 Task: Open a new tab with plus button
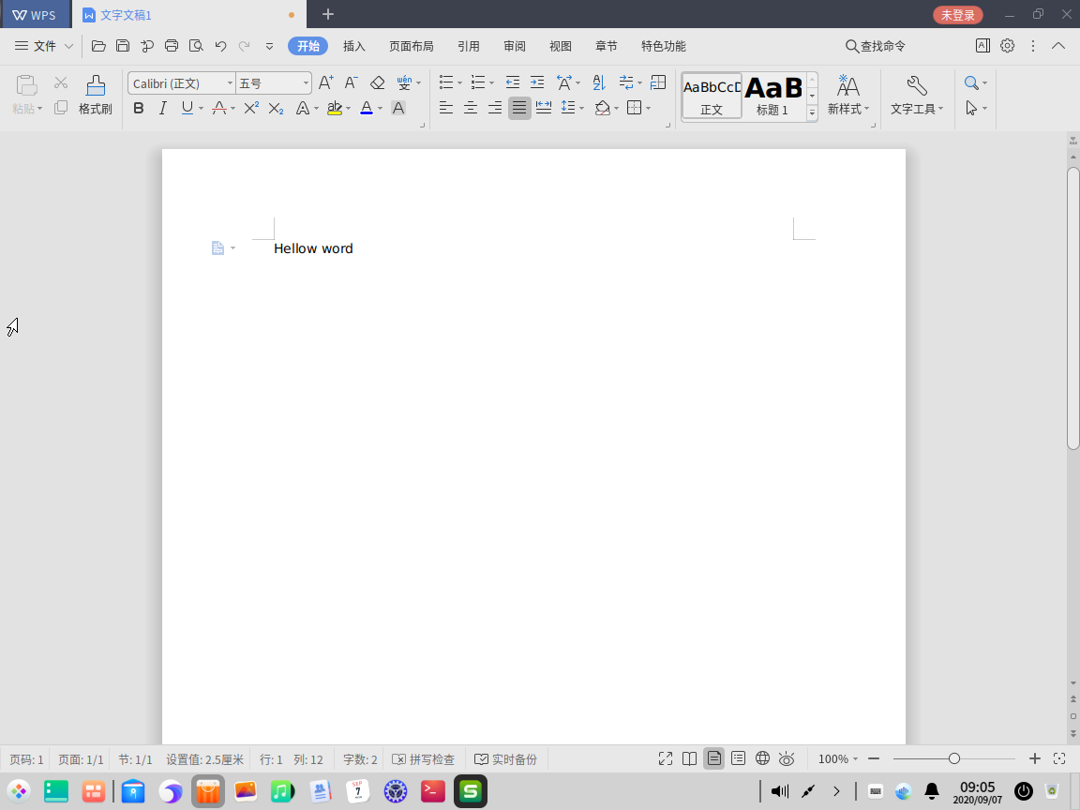pos(328,14)
